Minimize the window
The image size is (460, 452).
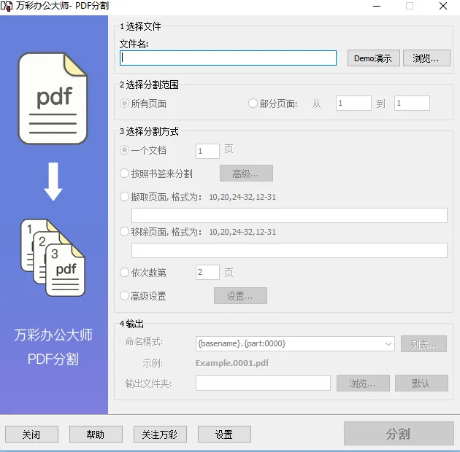point(377,6)
